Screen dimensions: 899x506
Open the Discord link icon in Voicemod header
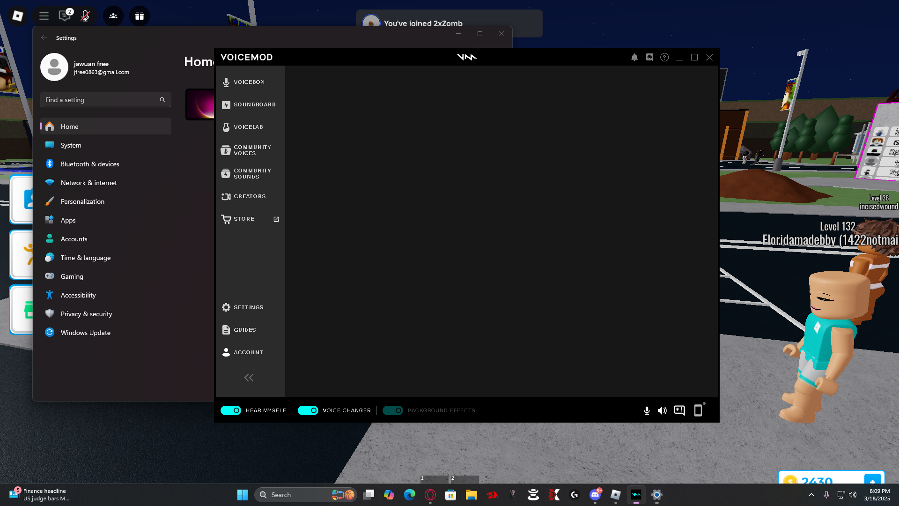pos(649,57)
